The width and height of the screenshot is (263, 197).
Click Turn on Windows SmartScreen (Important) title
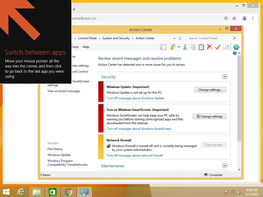coord(138,110)
